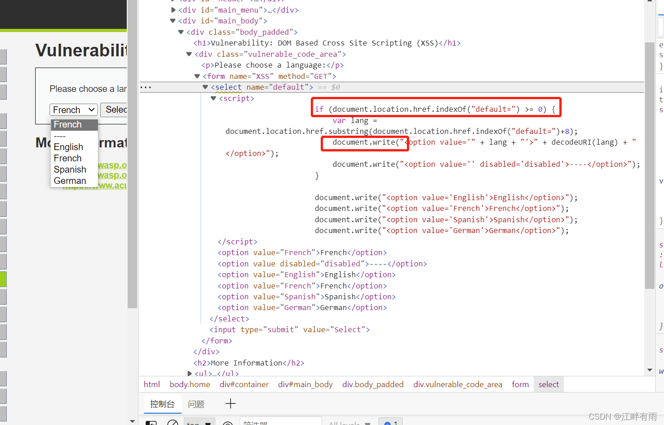Screen dimensions: 664x425
Task: Select the input type="submit" DOM line
Action: point(290,329)
